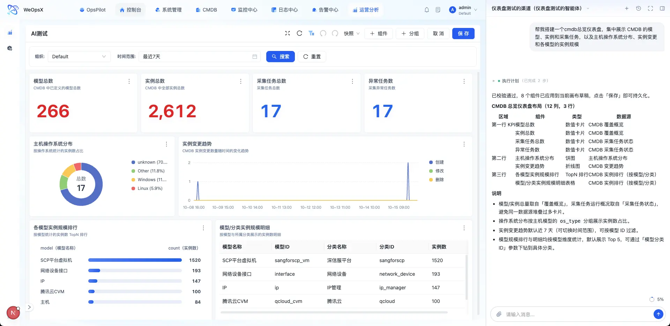Click the attachment paperclip icon

click(499, 314)
